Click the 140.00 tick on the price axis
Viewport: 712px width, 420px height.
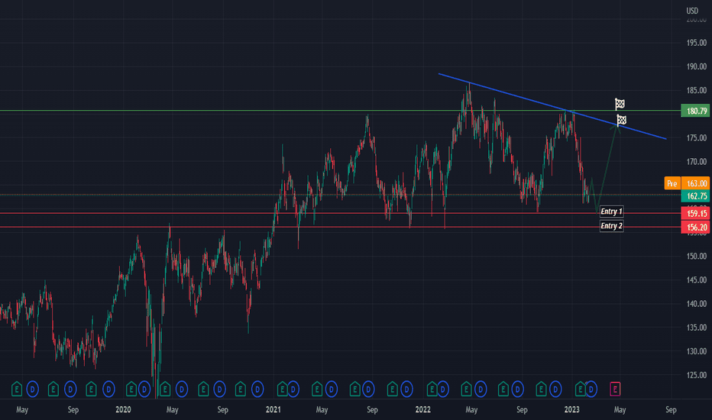click(697, 304)
